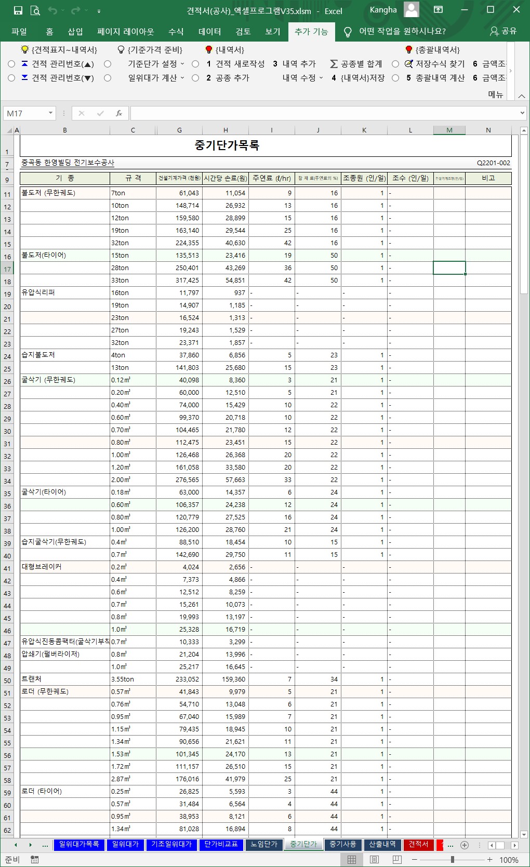The height and width of the screenshot is (867, 530).
Task: Open the 내역 수정 dropdown
Action: (321, 78)
